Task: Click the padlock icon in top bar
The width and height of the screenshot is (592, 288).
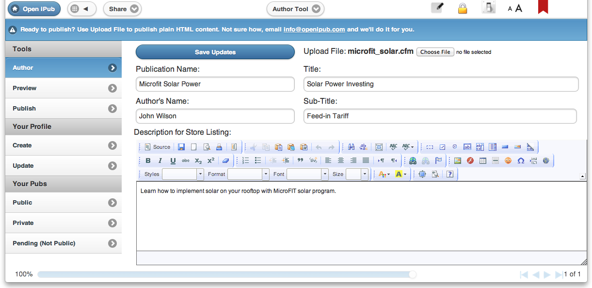Action: pyautogui.click(x=463, y=9)
